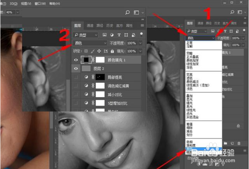249x169 pixels.
Task: Toggle layer filtering switch in center Layers panel
Action: [x=141, y=35]
